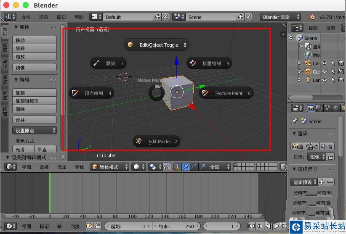Open the 3D view 添加 menu
The height and width of the screenshot is (234, 346).
(61, 167)
